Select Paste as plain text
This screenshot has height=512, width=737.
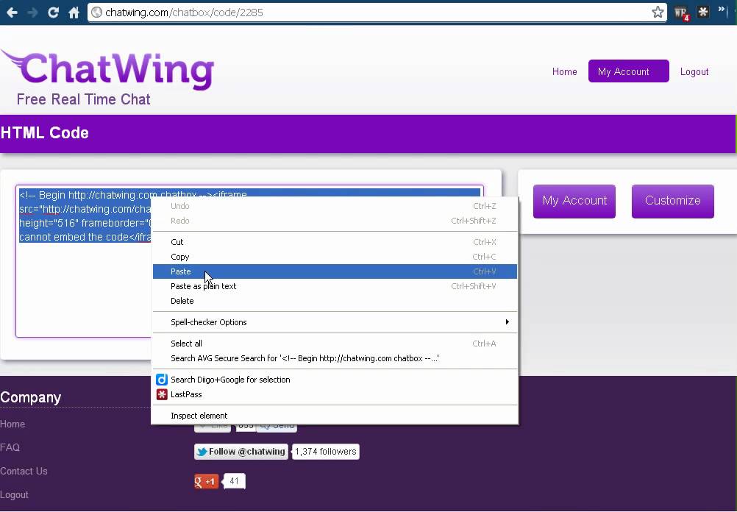pos(335,286)
